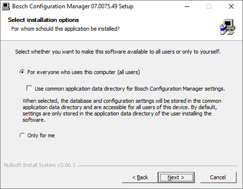Image resolution: width=243 pixels, height=189 pixels.
Task: Click the "Select installation options" heading
Action: tap(43, 20)
